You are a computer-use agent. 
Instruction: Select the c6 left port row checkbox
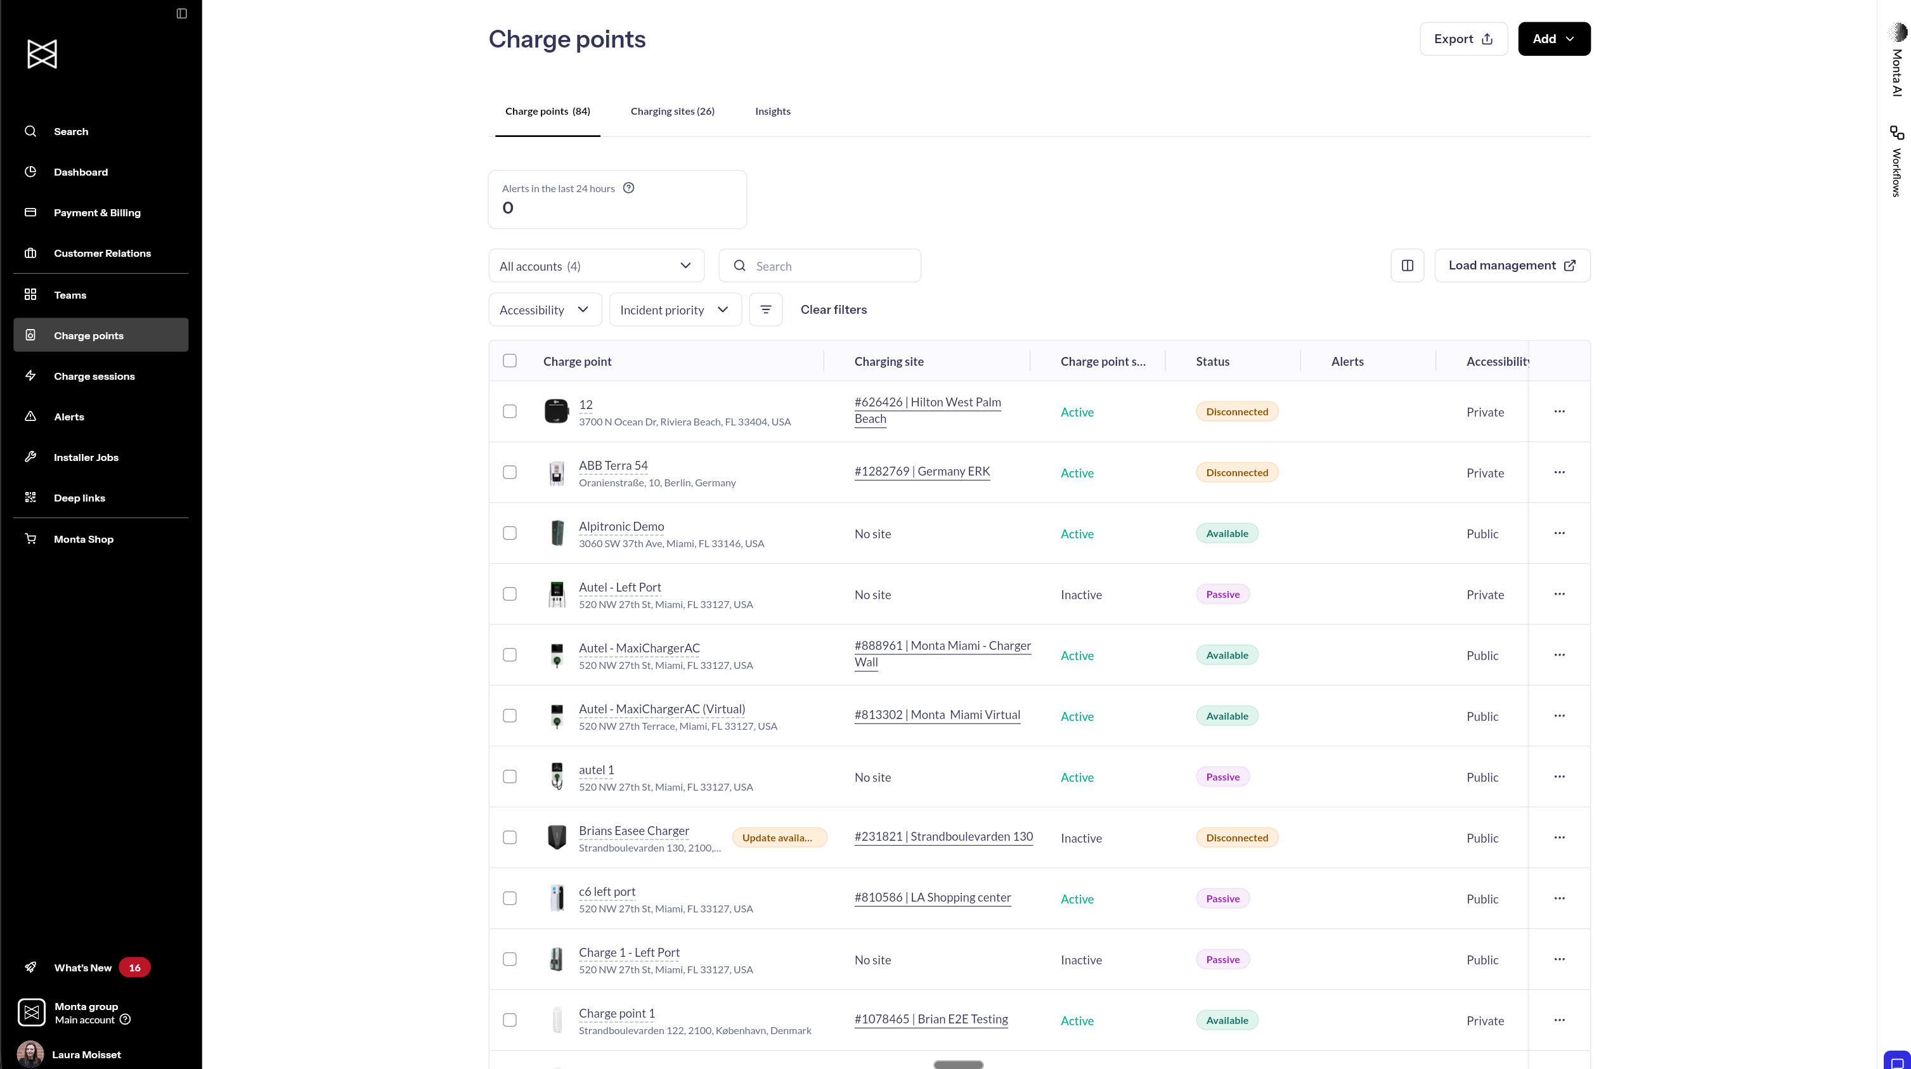[510, 898]
